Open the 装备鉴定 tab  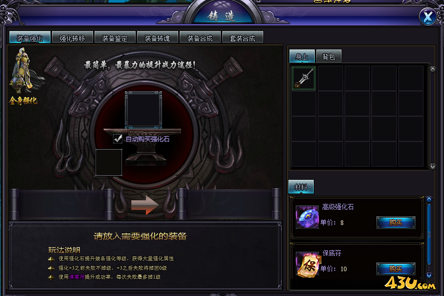coord(115,37)
